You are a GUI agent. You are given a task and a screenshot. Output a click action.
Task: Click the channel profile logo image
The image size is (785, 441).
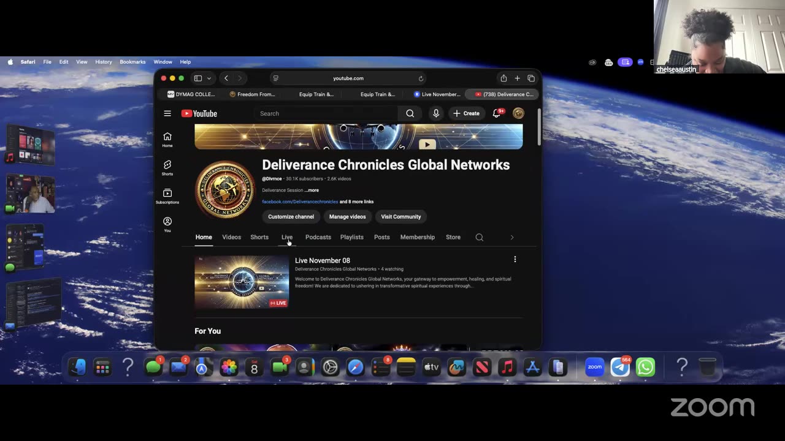(x=225, y=190)
